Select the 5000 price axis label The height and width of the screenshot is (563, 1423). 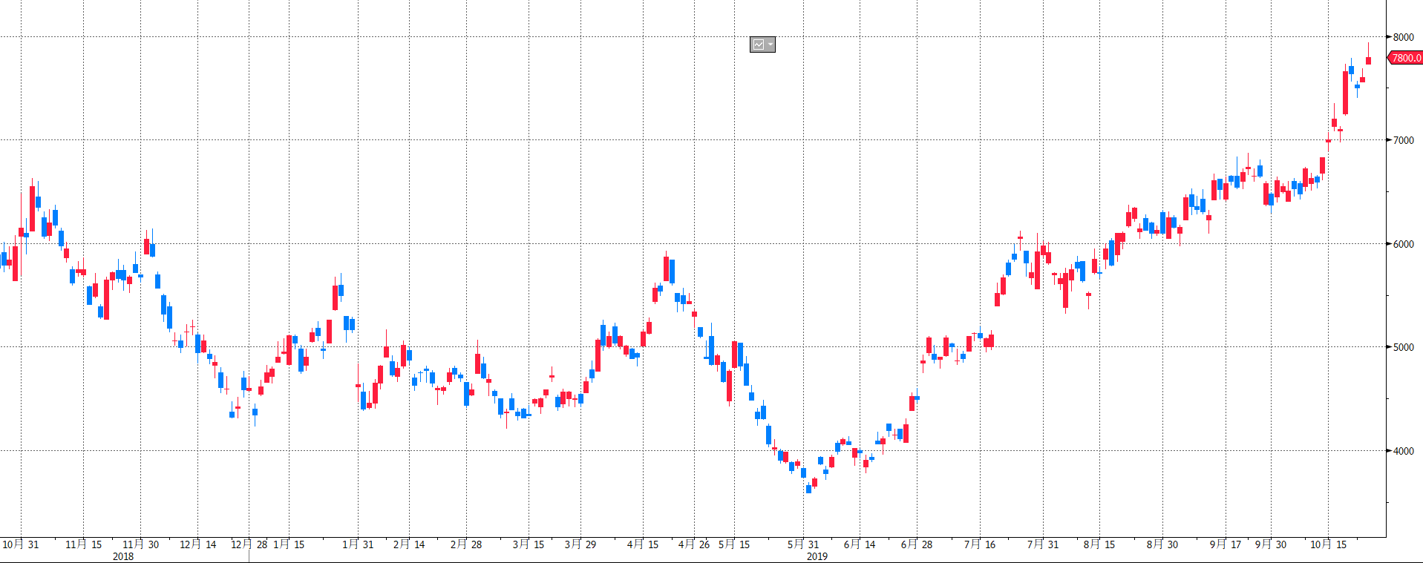coord(1403,347)
